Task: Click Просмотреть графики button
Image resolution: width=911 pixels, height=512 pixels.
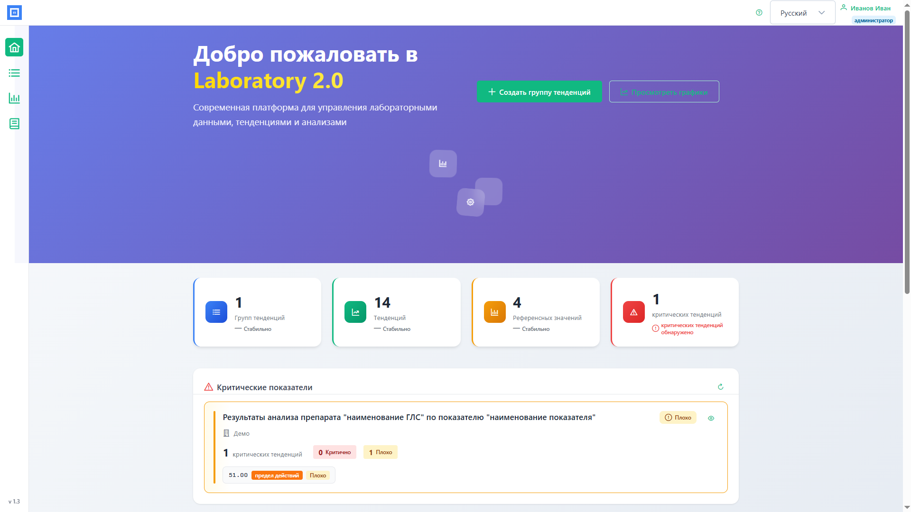Action: tap(664, 91)
